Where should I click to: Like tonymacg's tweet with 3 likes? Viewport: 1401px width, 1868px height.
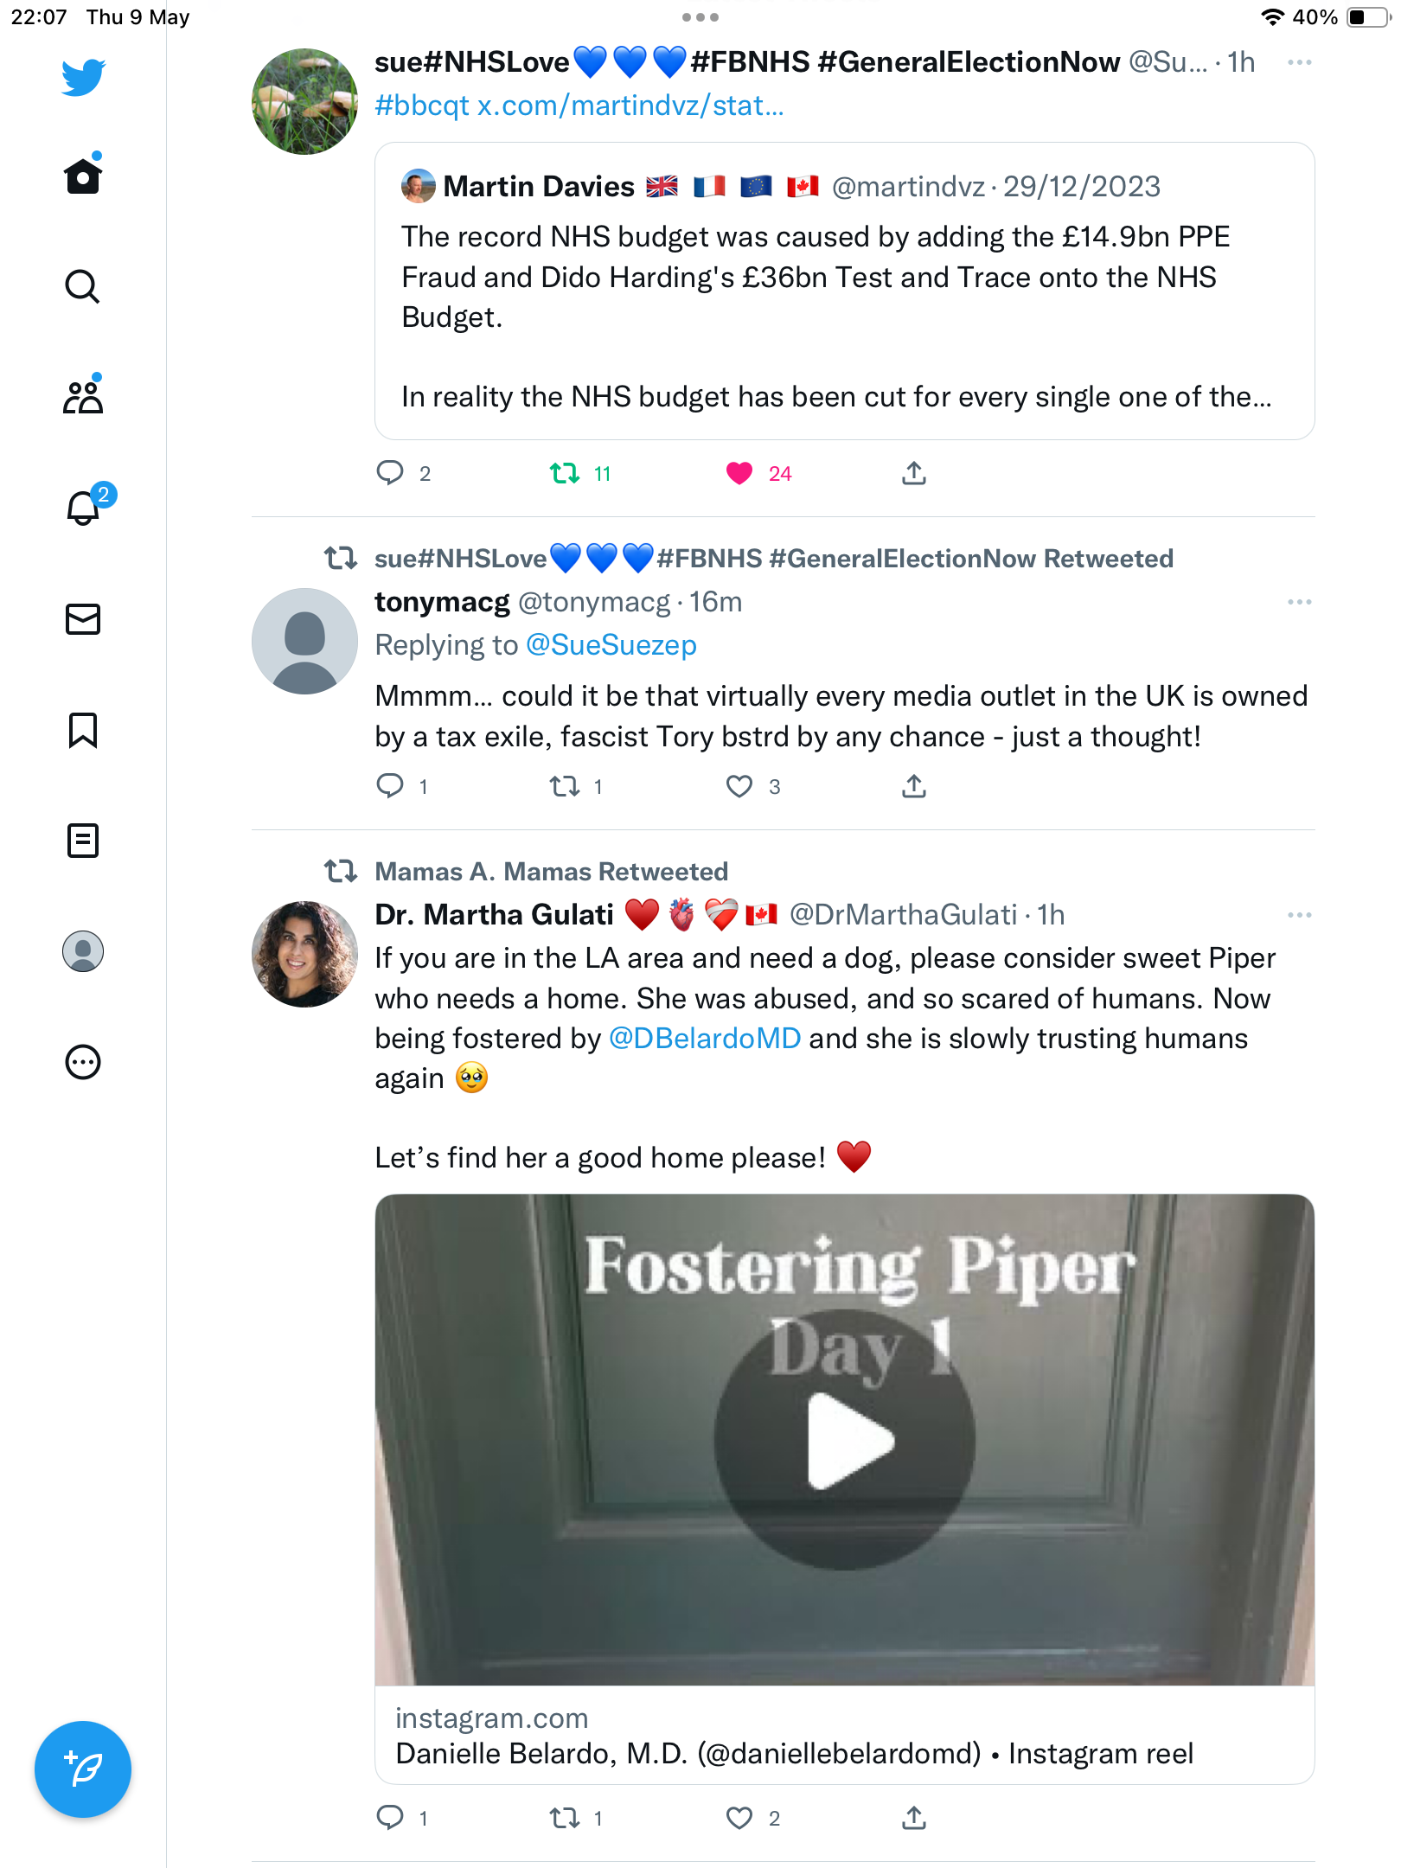point(739,786)
